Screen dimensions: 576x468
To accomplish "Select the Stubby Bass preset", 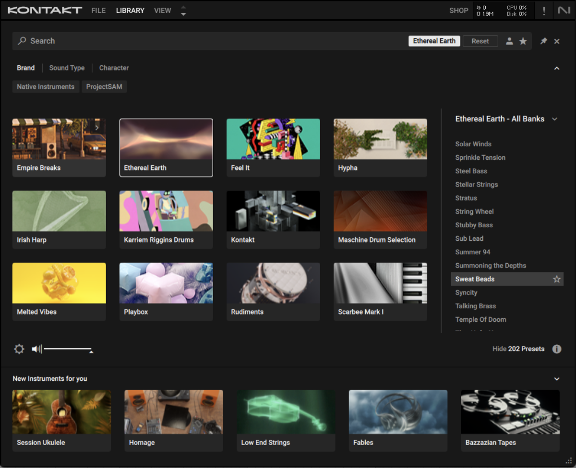I will click(474, 225).
